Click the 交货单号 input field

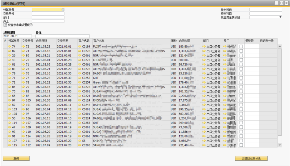pyautogui.click(x=48, y=13)
